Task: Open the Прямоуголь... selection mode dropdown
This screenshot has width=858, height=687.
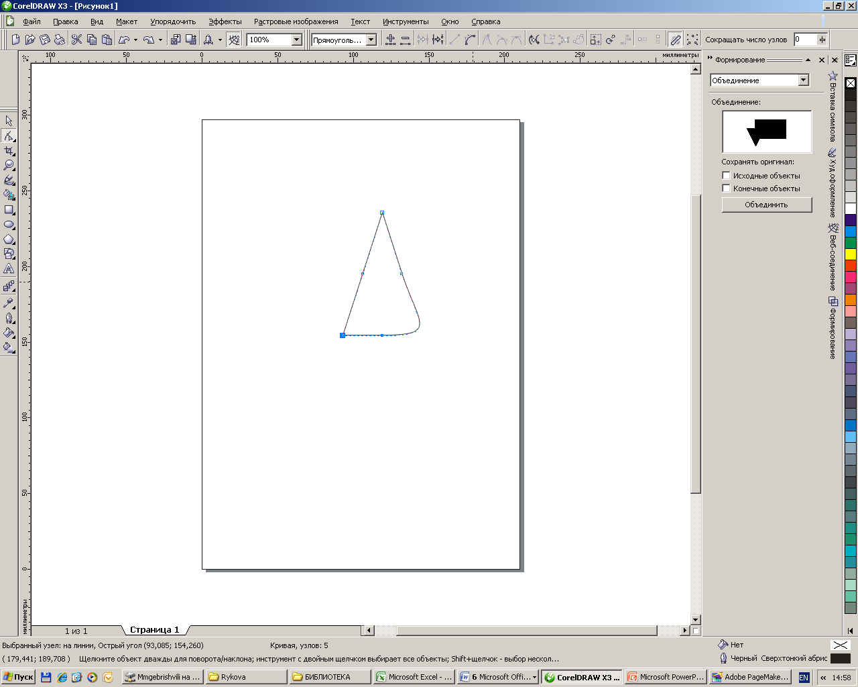Action: click(x=371, y=40)
